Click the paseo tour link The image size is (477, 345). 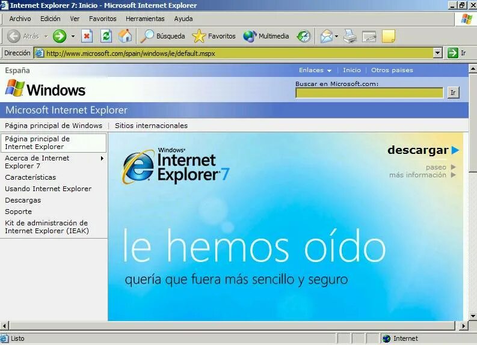(x=441, y=167)
